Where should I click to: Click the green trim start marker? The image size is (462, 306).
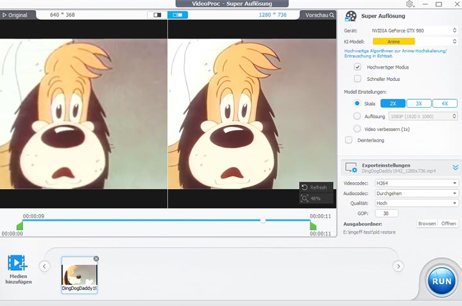tap(20, 226)
